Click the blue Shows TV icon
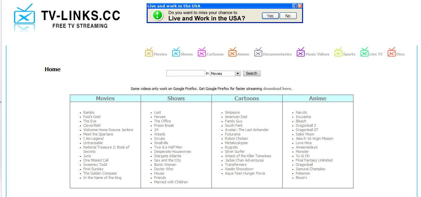 [x=176, y=52]
